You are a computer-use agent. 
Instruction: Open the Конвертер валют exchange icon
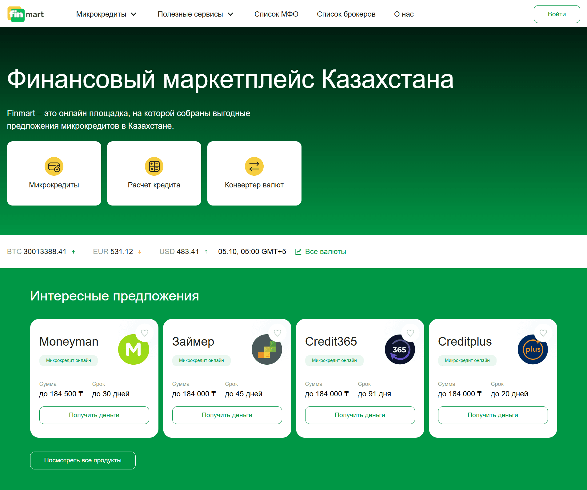254,166
